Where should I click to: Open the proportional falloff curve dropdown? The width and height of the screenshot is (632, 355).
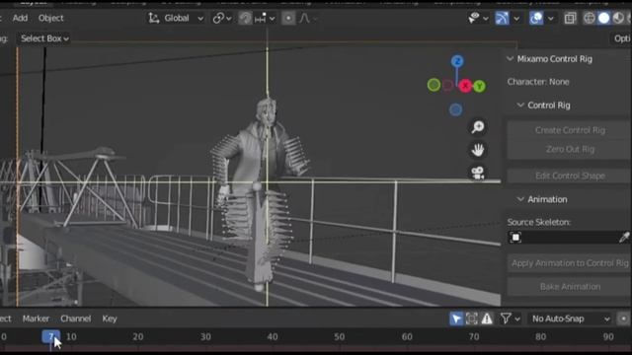coord(308,18)
